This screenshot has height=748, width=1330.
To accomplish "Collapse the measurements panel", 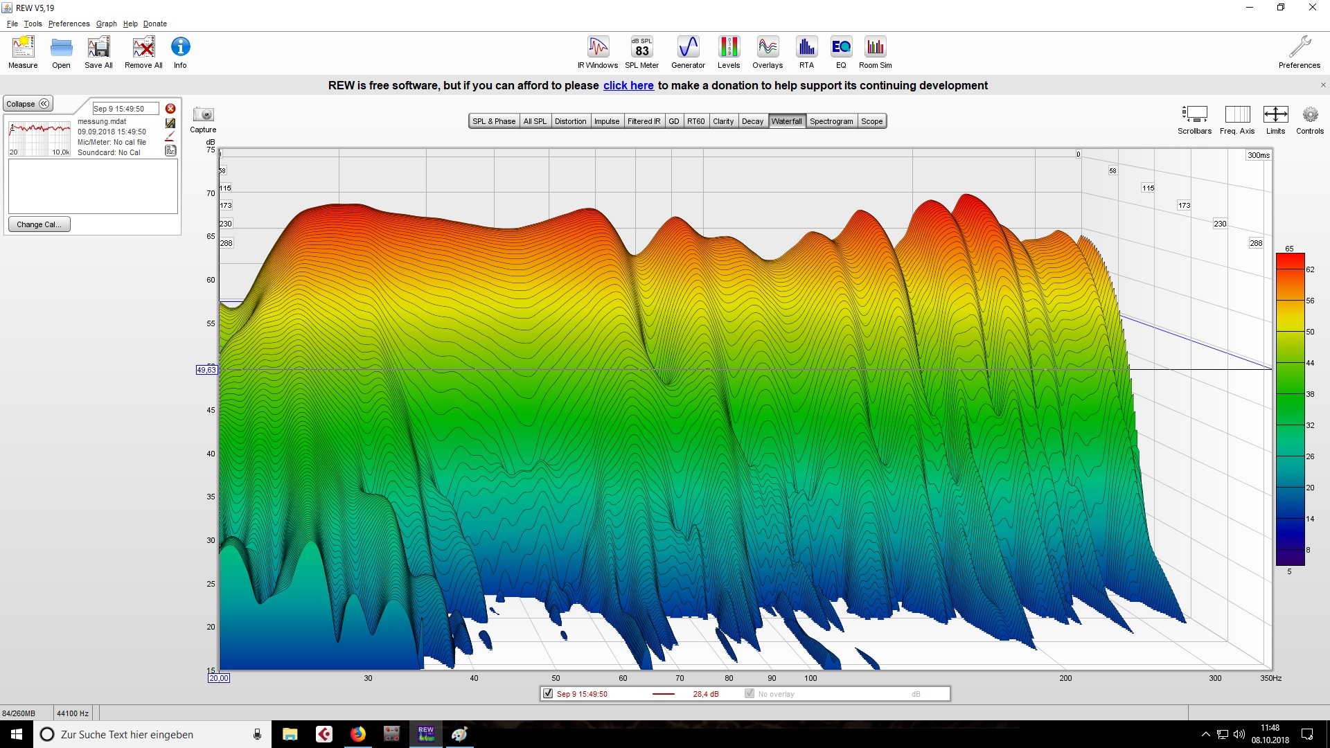I will [28, 104].
